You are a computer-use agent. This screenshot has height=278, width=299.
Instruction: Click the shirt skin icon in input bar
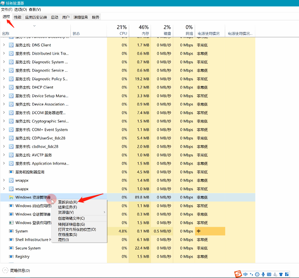[281, 274]
